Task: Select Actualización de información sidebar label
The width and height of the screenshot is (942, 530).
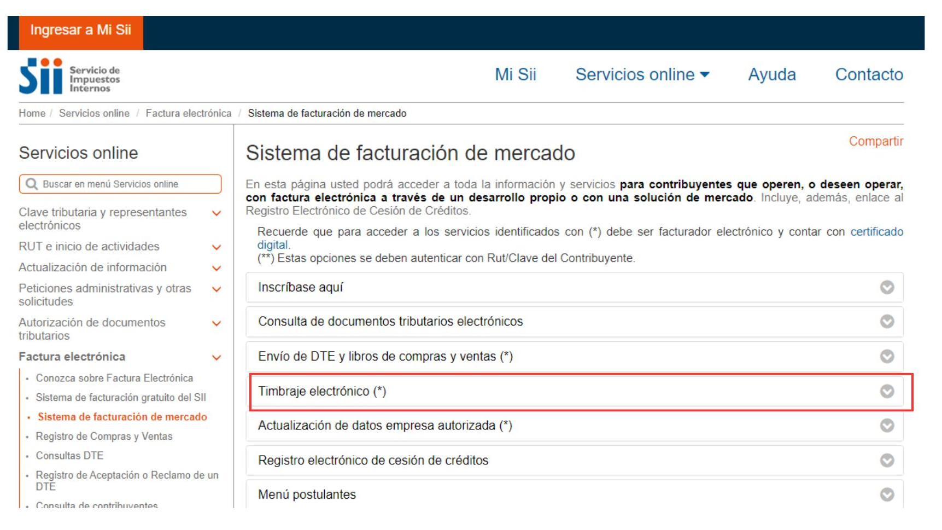Action: [x=93, y=267]
